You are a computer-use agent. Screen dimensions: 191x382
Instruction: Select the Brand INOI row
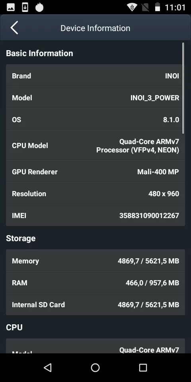point(95,76)
